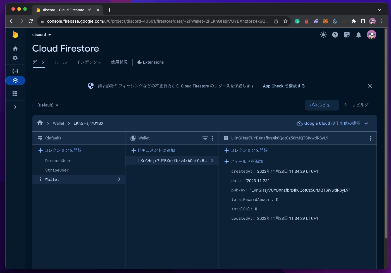The image size is (391, 273).
Task: Keep パネルビュー view selected
Action: click(322, 105)
